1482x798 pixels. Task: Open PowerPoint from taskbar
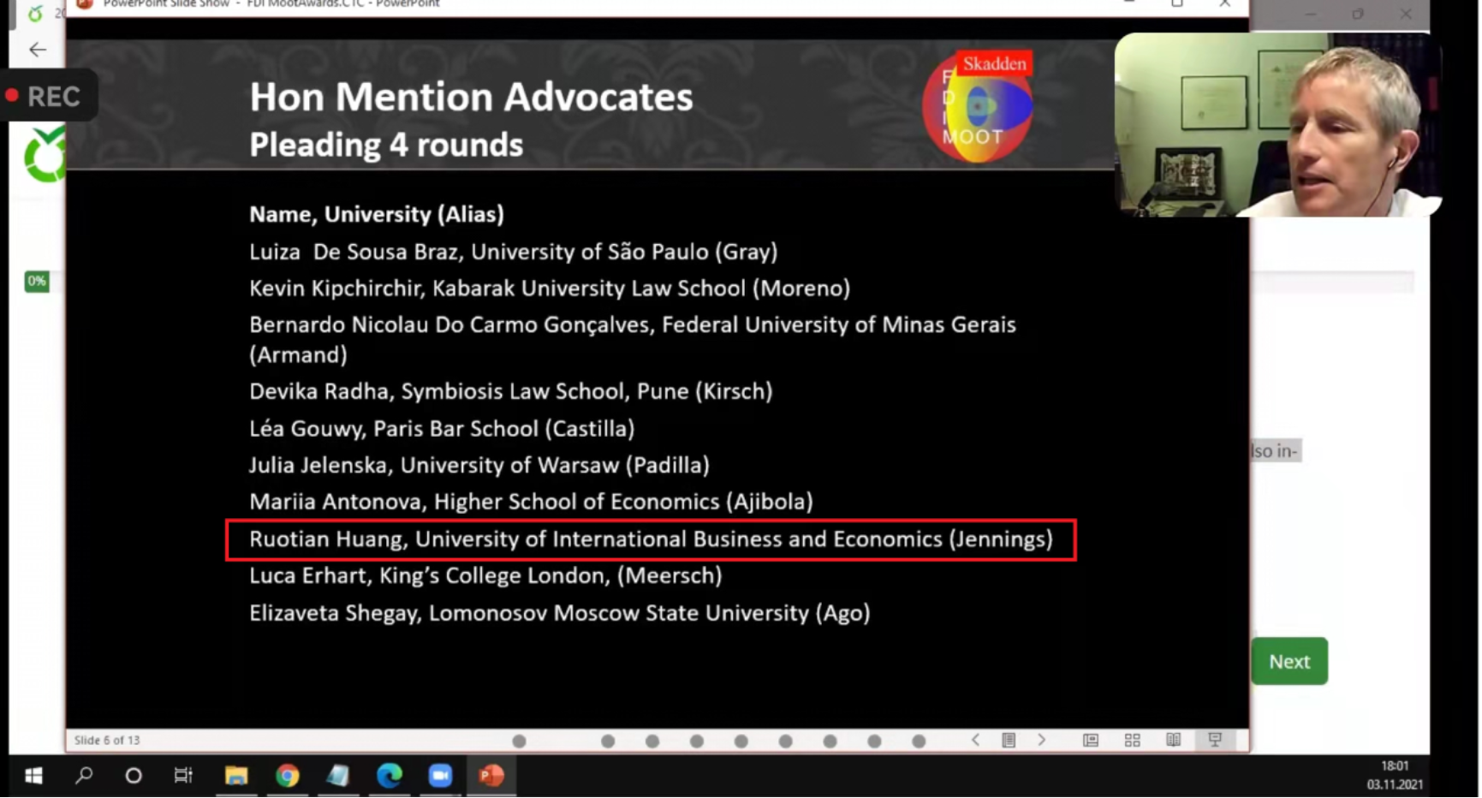[x=491, y=776]
